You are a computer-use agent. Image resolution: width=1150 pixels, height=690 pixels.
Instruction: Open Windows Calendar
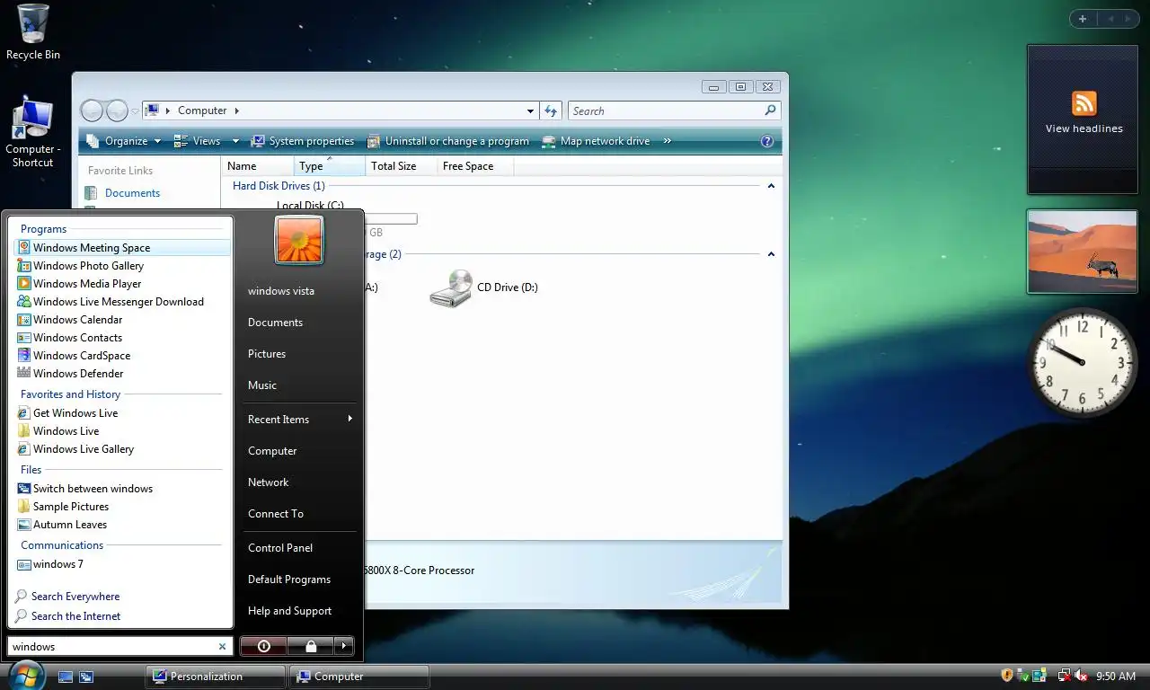coord(123,320)
